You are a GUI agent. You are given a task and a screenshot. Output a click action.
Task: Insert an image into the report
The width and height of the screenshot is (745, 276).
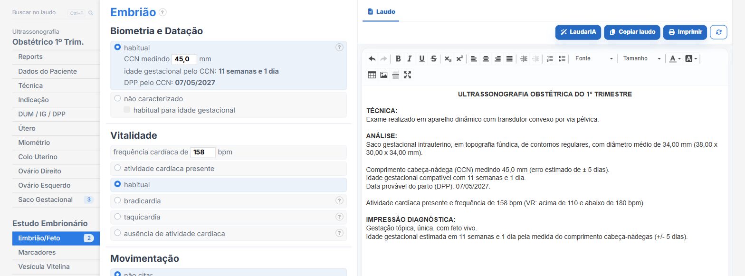pos(384,75)
